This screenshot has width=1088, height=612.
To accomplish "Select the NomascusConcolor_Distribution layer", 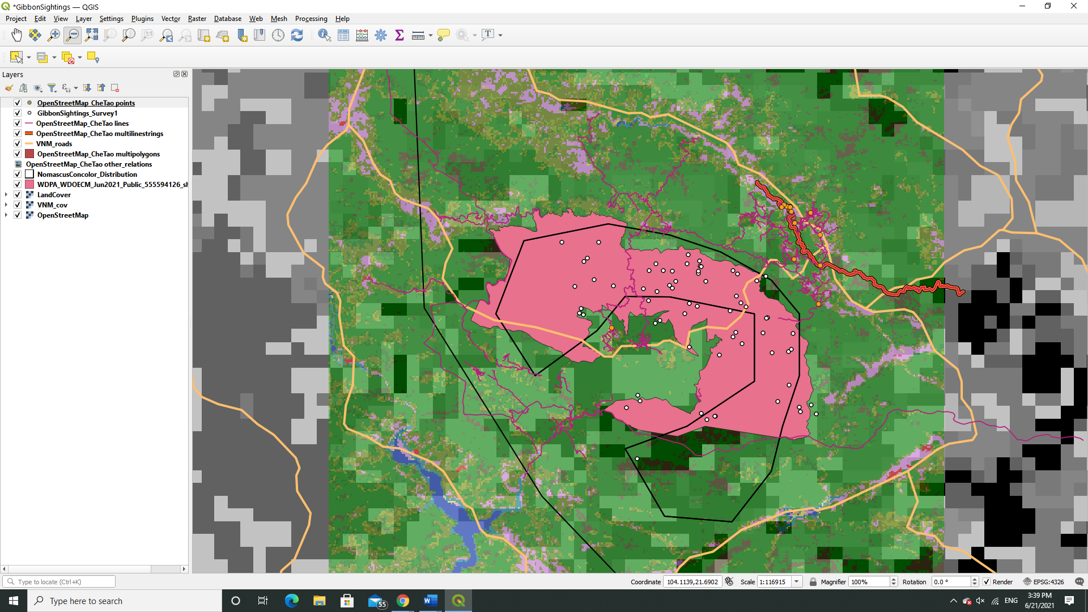I will [x=87, y=175].
